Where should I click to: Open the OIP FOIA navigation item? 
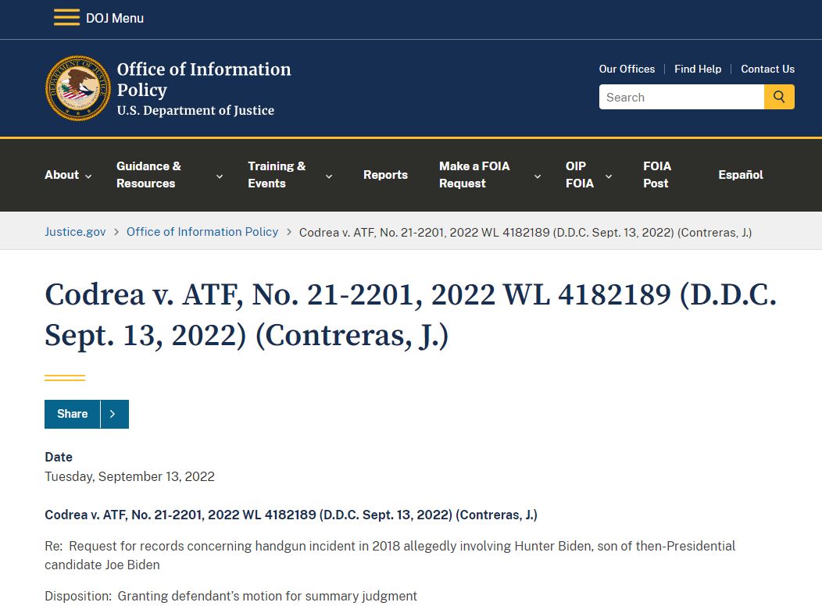pos(580,175)
